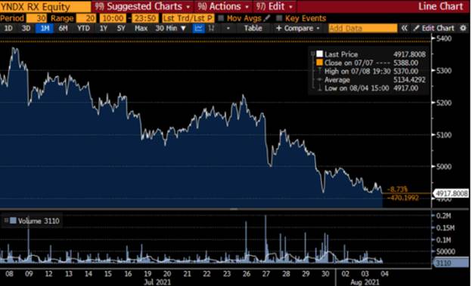Click the YNDX RX Equity ticker field

45,7
